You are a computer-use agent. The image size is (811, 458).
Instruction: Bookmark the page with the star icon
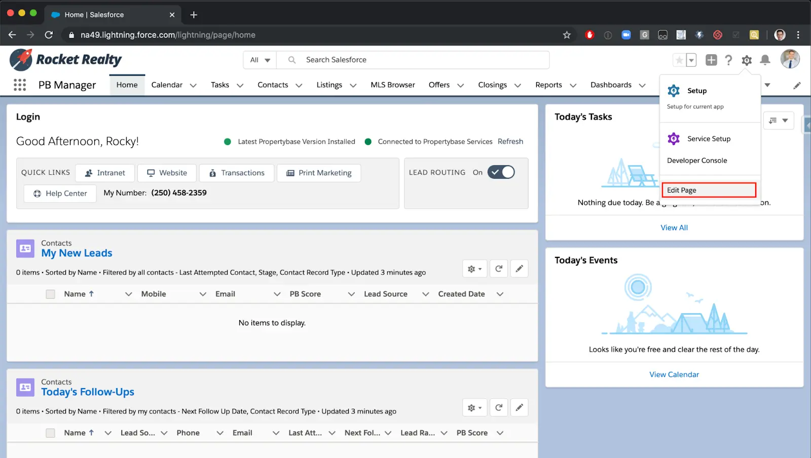coord(567,35)
